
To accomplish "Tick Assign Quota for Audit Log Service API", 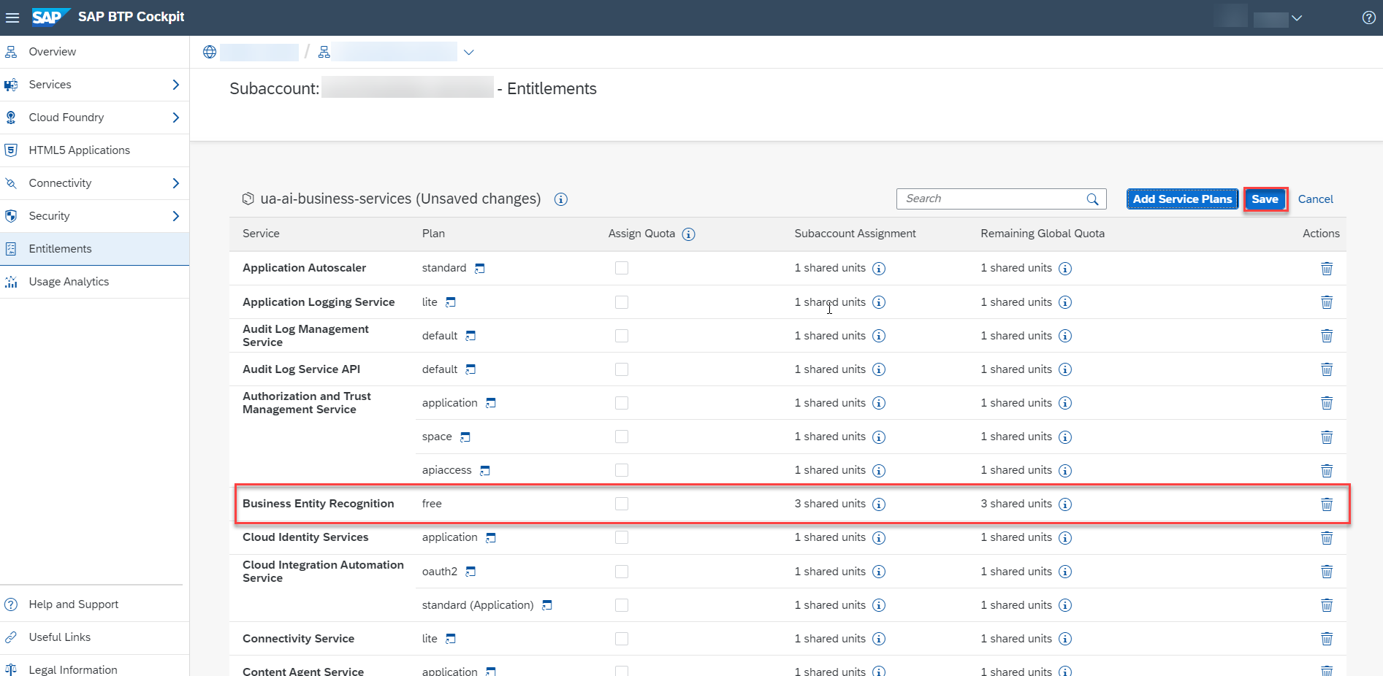I will pyautogui.click(x=622, y=369).
